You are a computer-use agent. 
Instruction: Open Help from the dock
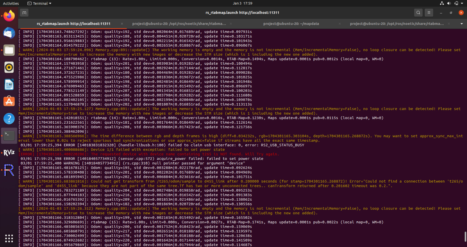[9, 119]
